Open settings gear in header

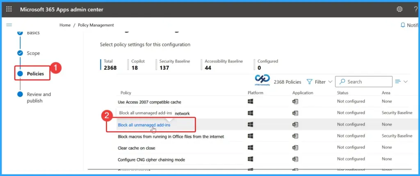(x=399, y=9)
